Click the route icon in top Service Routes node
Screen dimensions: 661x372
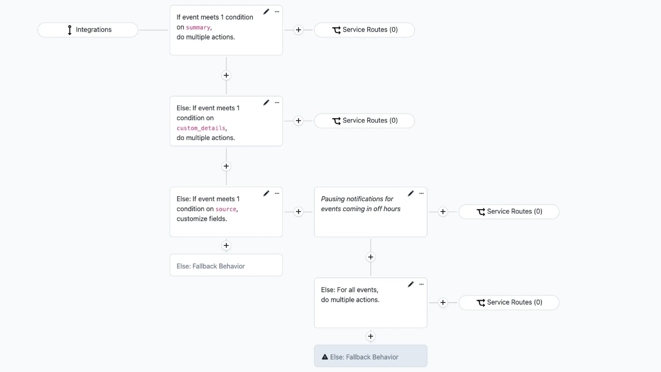pos(337,30)
